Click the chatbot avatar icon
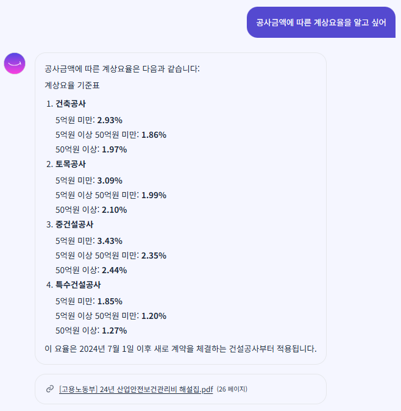 (15, 63)
